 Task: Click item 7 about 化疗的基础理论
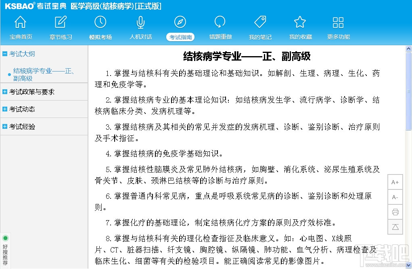point(221,223)
